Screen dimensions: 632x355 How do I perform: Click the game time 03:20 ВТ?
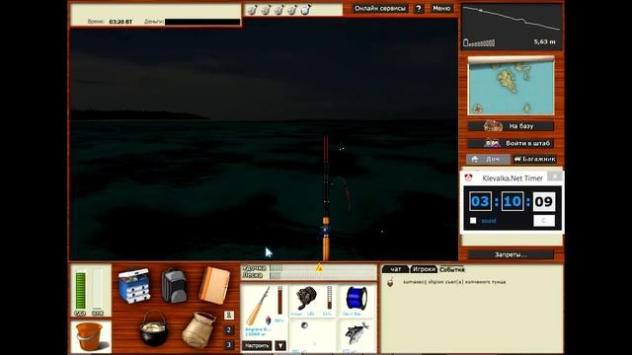(120, 22)
